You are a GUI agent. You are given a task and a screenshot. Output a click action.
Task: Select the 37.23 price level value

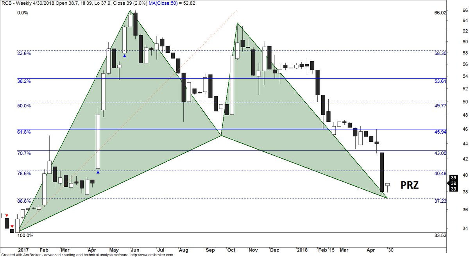click(440, 201)
